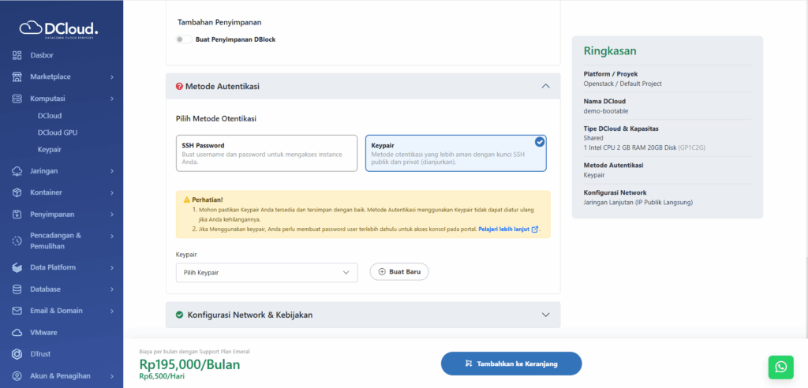Expand Konfigurasi Network & Kebijakan section

pos(545,315)
